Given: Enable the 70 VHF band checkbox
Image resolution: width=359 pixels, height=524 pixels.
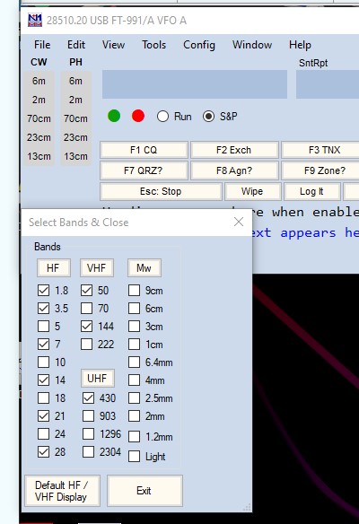Looking at the screenshot, I should tap(86, 308).
